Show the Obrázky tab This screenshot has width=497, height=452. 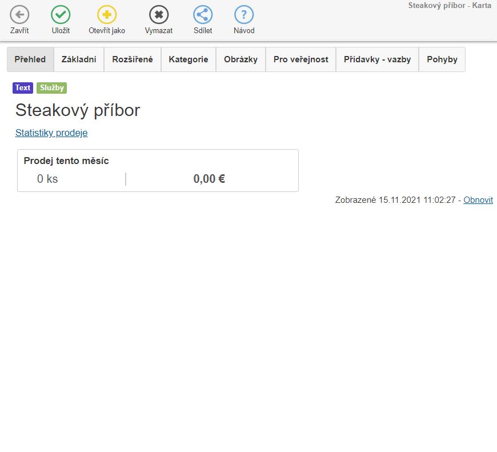pos(241,59)
